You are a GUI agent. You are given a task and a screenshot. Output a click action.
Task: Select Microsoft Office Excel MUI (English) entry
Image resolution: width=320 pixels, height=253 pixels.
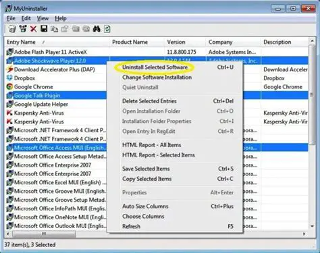point(60,182)
